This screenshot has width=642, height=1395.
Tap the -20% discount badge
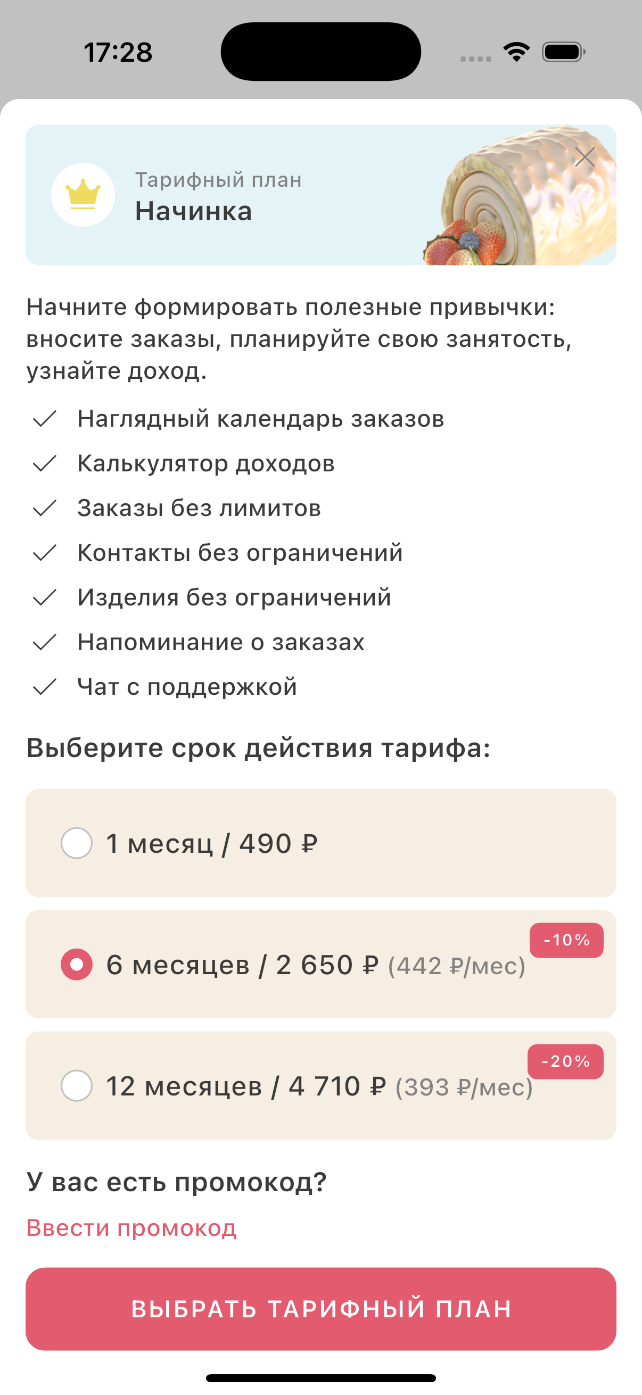(565, 1061)
